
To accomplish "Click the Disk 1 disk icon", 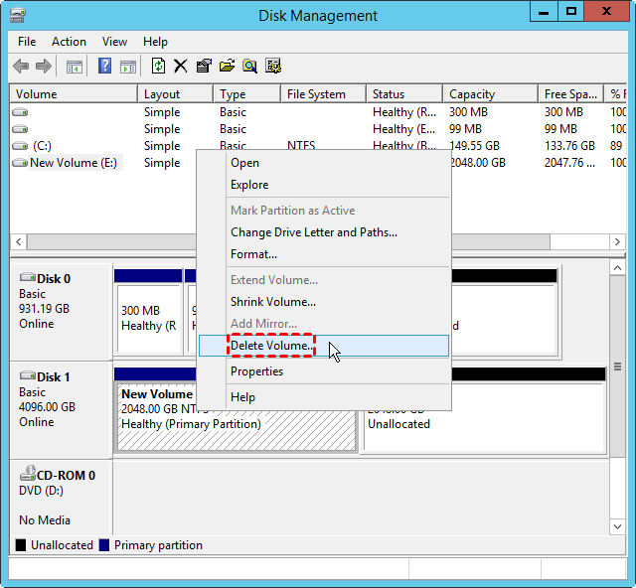I will click(x=28, y=375).
